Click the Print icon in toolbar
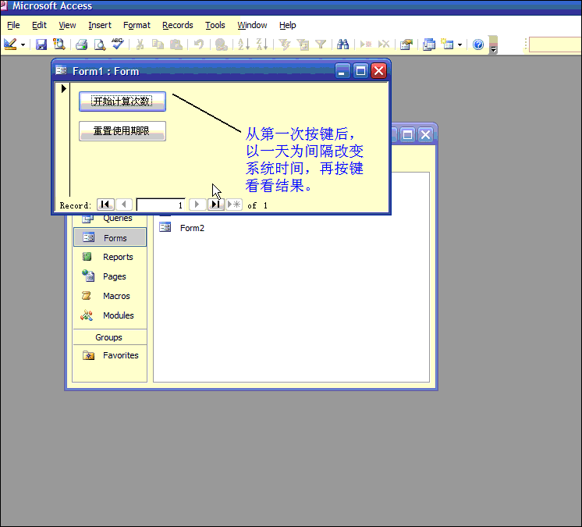 pyautogui.click(x=81, y=45)
